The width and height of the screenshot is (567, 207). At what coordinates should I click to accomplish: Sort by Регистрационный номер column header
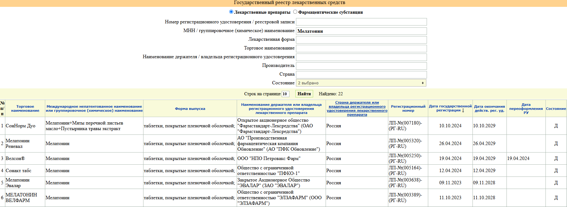pos(408,108)
